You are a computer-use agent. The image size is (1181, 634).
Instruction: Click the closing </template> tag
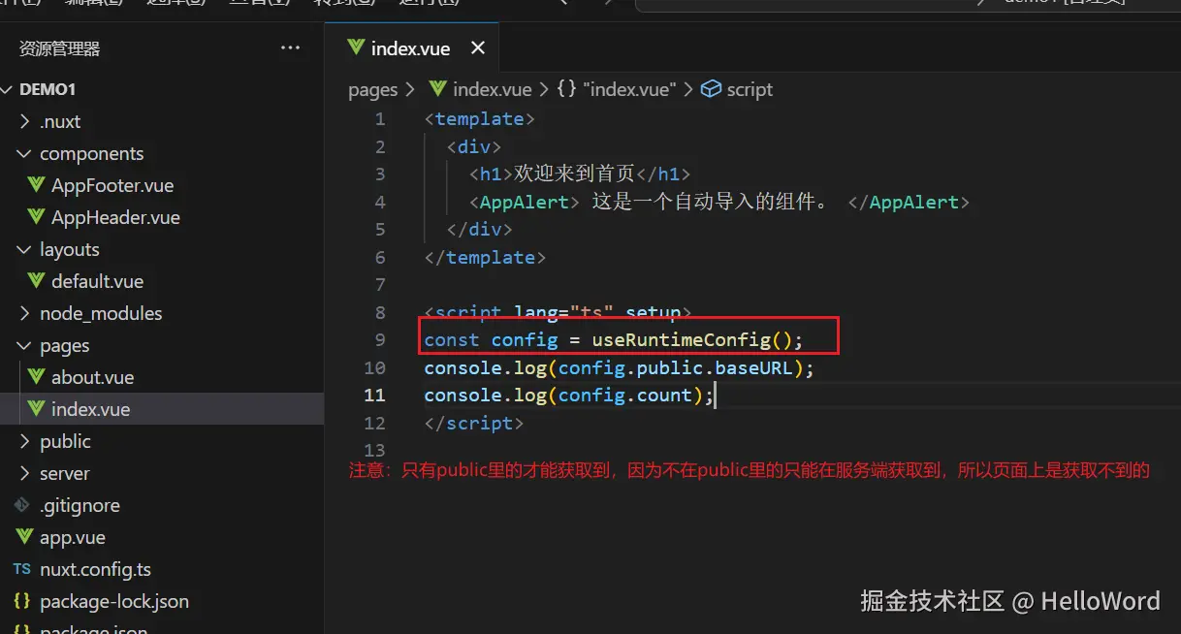pos(485,258)
